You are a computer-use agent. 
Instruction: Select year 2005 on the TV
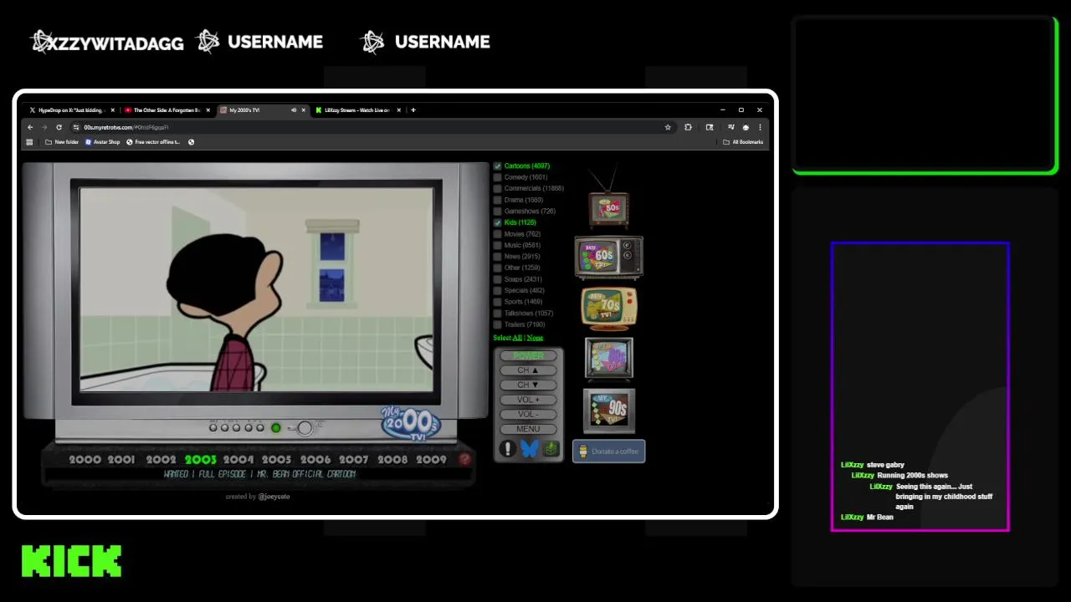tap(276, 460)
